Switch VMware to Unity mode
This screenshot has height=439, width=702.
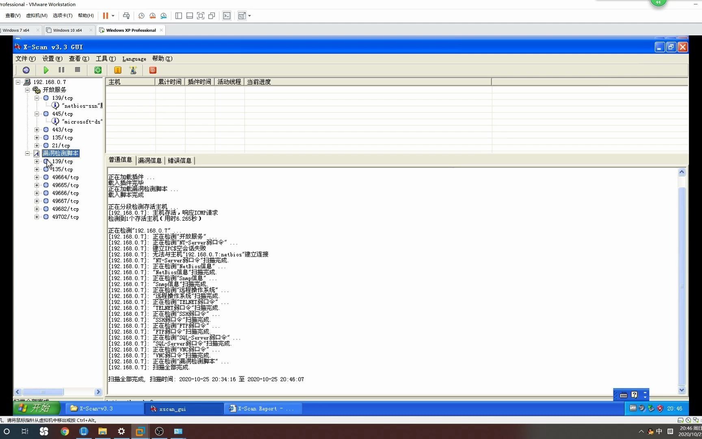pyautogui.click(x=212, y=16)
